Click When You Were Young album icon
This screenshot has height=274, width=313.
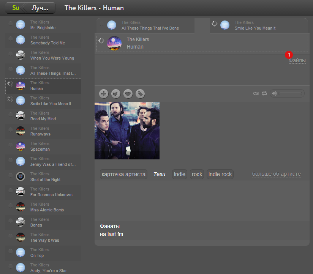coord(21,55)
